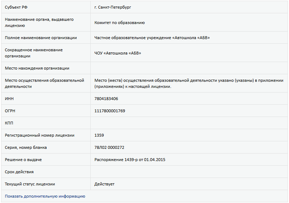Click the 'Срок действия' row label
Screen dimensions: 289x203
(19, 172)
